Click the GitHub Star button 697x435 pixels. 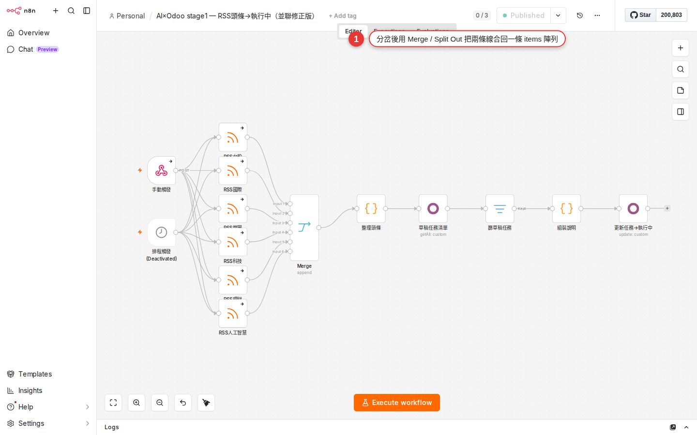pos(640,15)
